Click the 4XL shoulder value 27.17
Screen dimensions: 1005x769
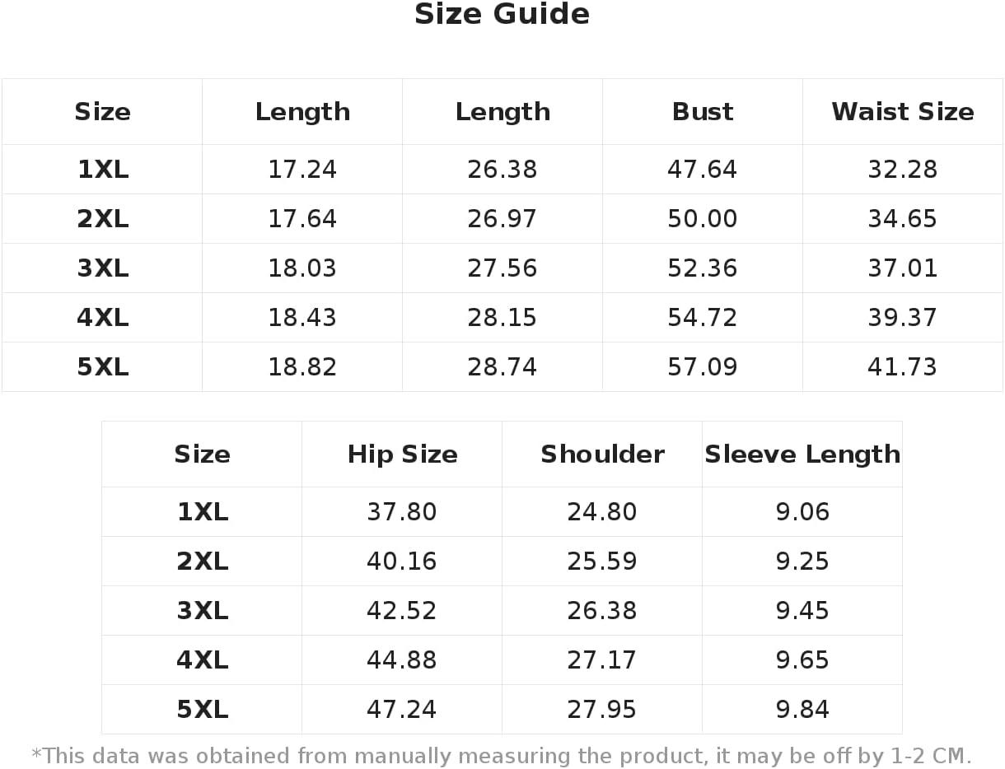tap(602, 660)
